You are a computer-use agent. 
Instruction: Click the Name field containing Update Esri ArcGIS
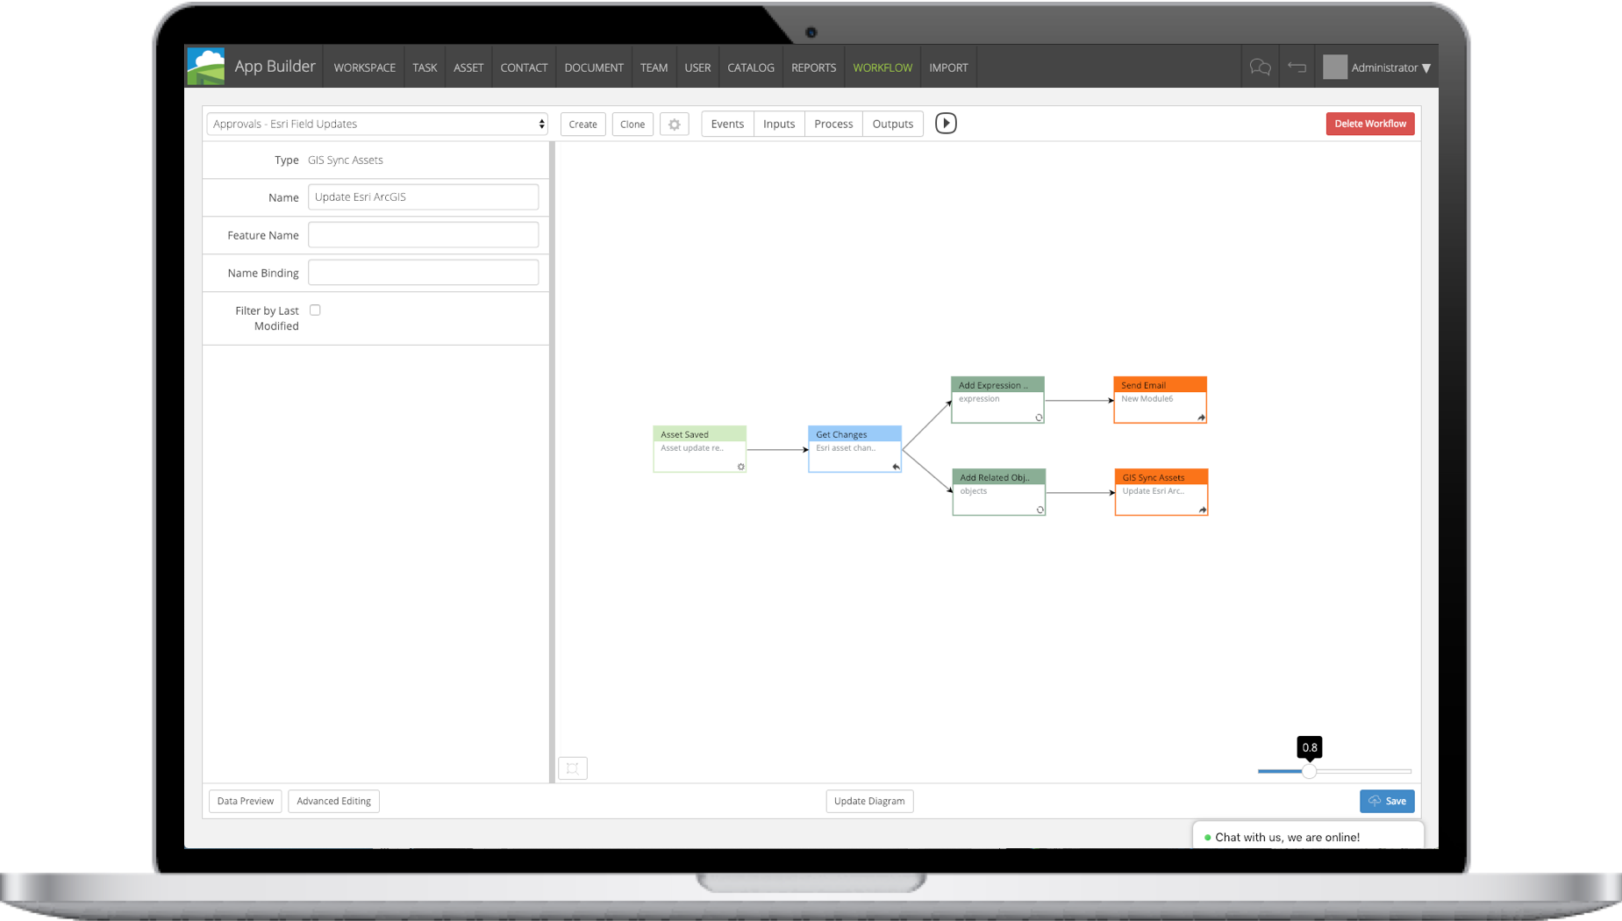[423, 196]
